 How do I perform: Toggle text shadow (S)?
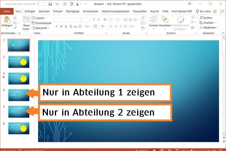pos(71,26)
